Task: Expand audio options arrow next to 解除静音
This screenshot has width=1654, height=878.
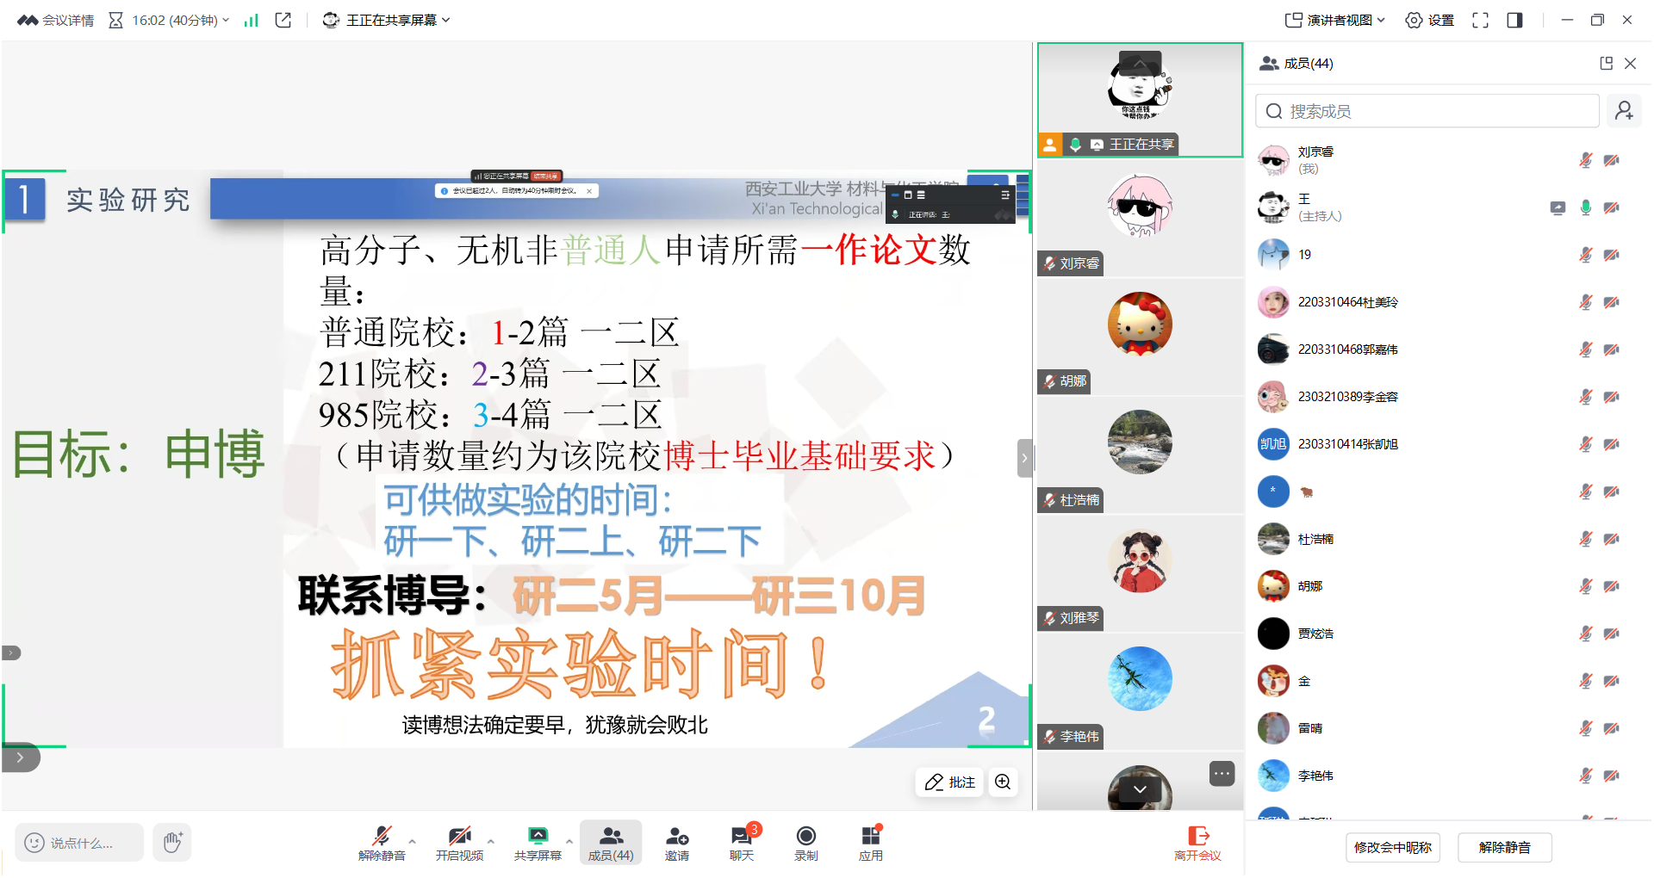Action: (x=413, y=841)
